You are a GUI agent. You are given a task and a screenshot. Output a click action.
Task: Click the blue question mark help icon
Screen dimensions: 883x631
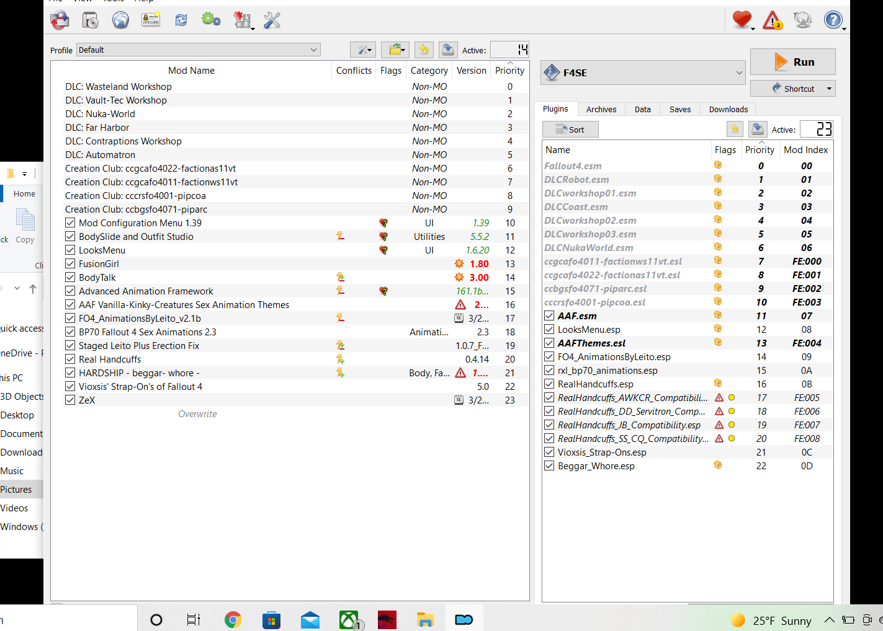tap(833, 20)
